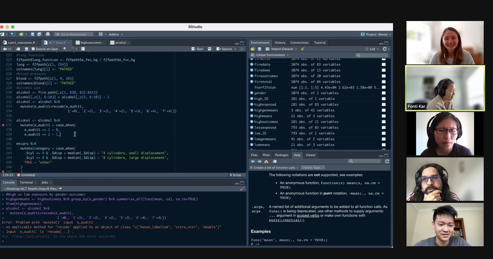The image size is (493, 259).
Task: Refresh the Environment pane
Action: (385, 49)
